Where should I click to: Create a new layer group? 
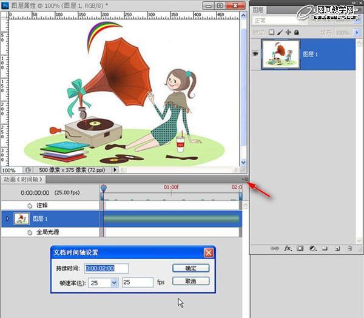pyautogui.click(x=325, y=248)
